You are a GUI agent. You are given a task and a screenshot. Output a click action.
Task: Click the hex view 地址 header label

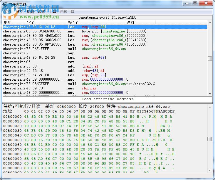coord(8,111)
